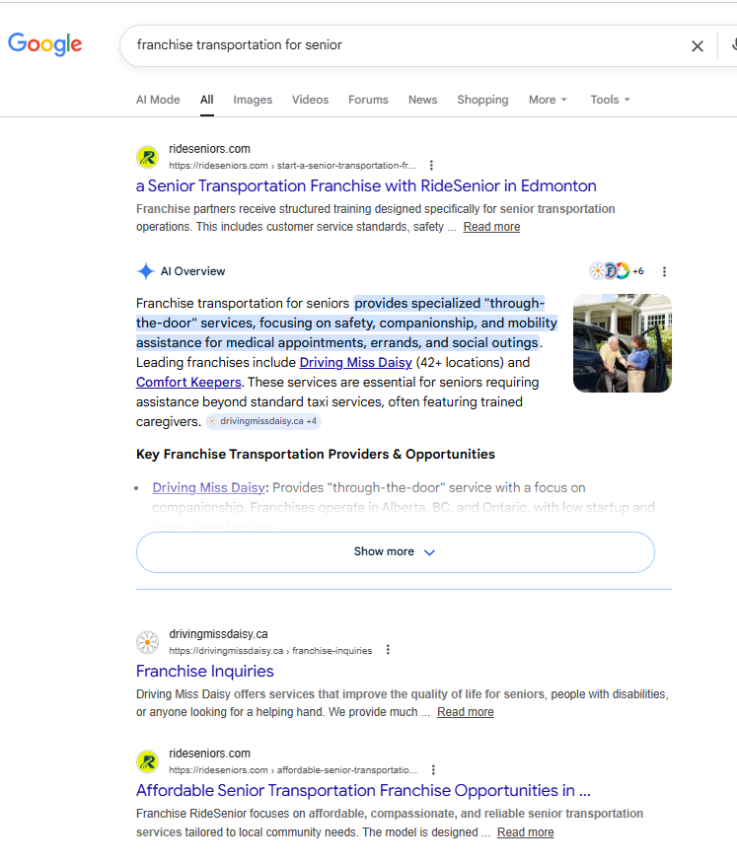
Task: Open the rideseniors.com favicon on the first result
Action: (148, 158)
